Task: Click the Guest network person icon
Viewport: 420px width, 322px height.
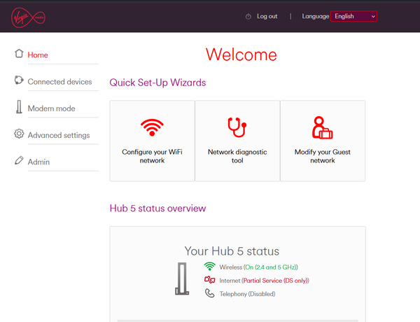Action: (322, 128)
